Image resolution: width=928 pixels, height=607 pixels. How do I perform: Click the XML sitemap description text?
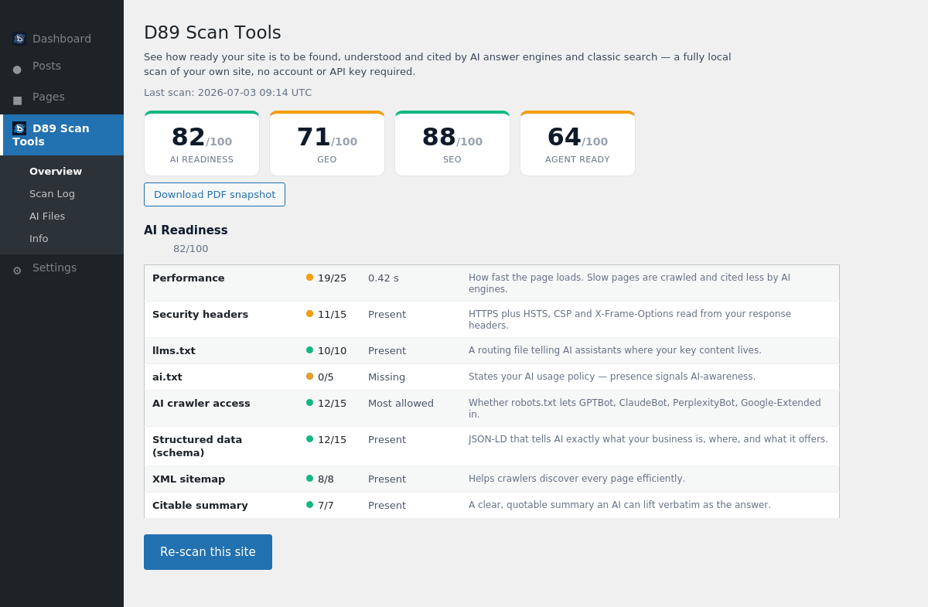[577, 479]
